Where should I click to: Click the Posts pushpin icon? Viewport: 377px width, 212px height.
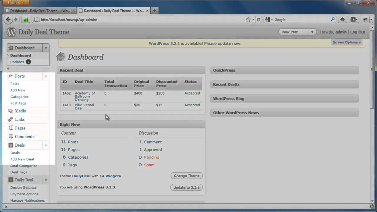11,76
